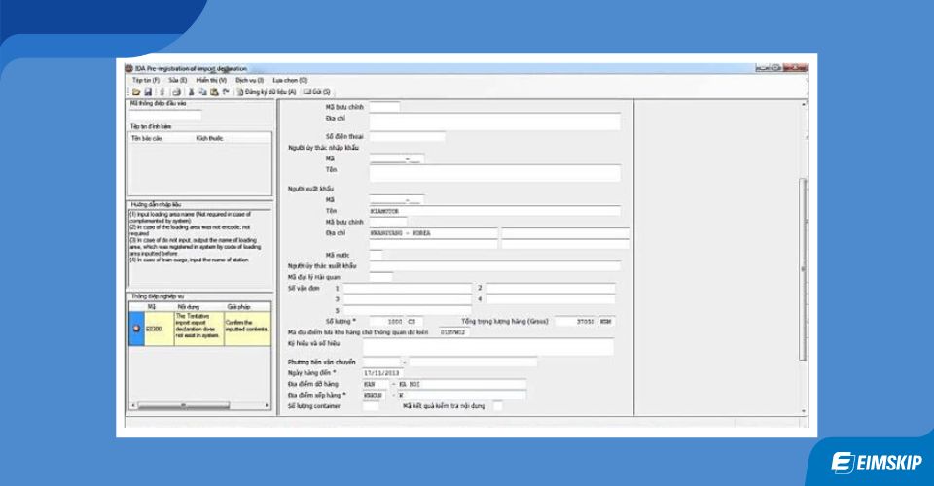Click the Ngày hàng đến date field
The width and height of the screenshot is (934, 486).
point(383,372)
